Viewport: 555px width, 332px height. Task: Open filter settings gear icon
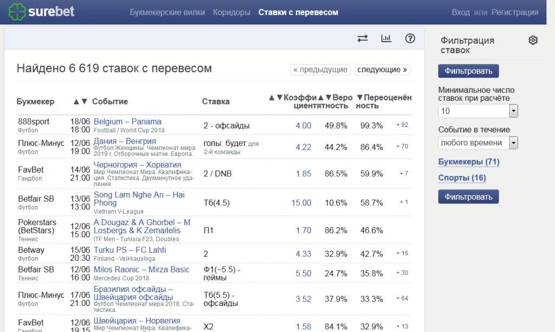(x=533, y=40)
